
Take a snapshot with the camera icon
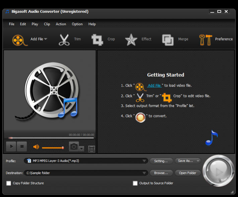point(74,146)
